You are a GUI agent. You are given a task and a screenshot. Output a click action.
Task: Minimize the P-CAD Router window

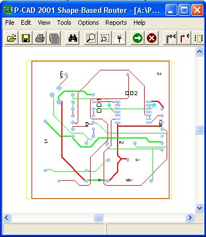tap(171, 10)
